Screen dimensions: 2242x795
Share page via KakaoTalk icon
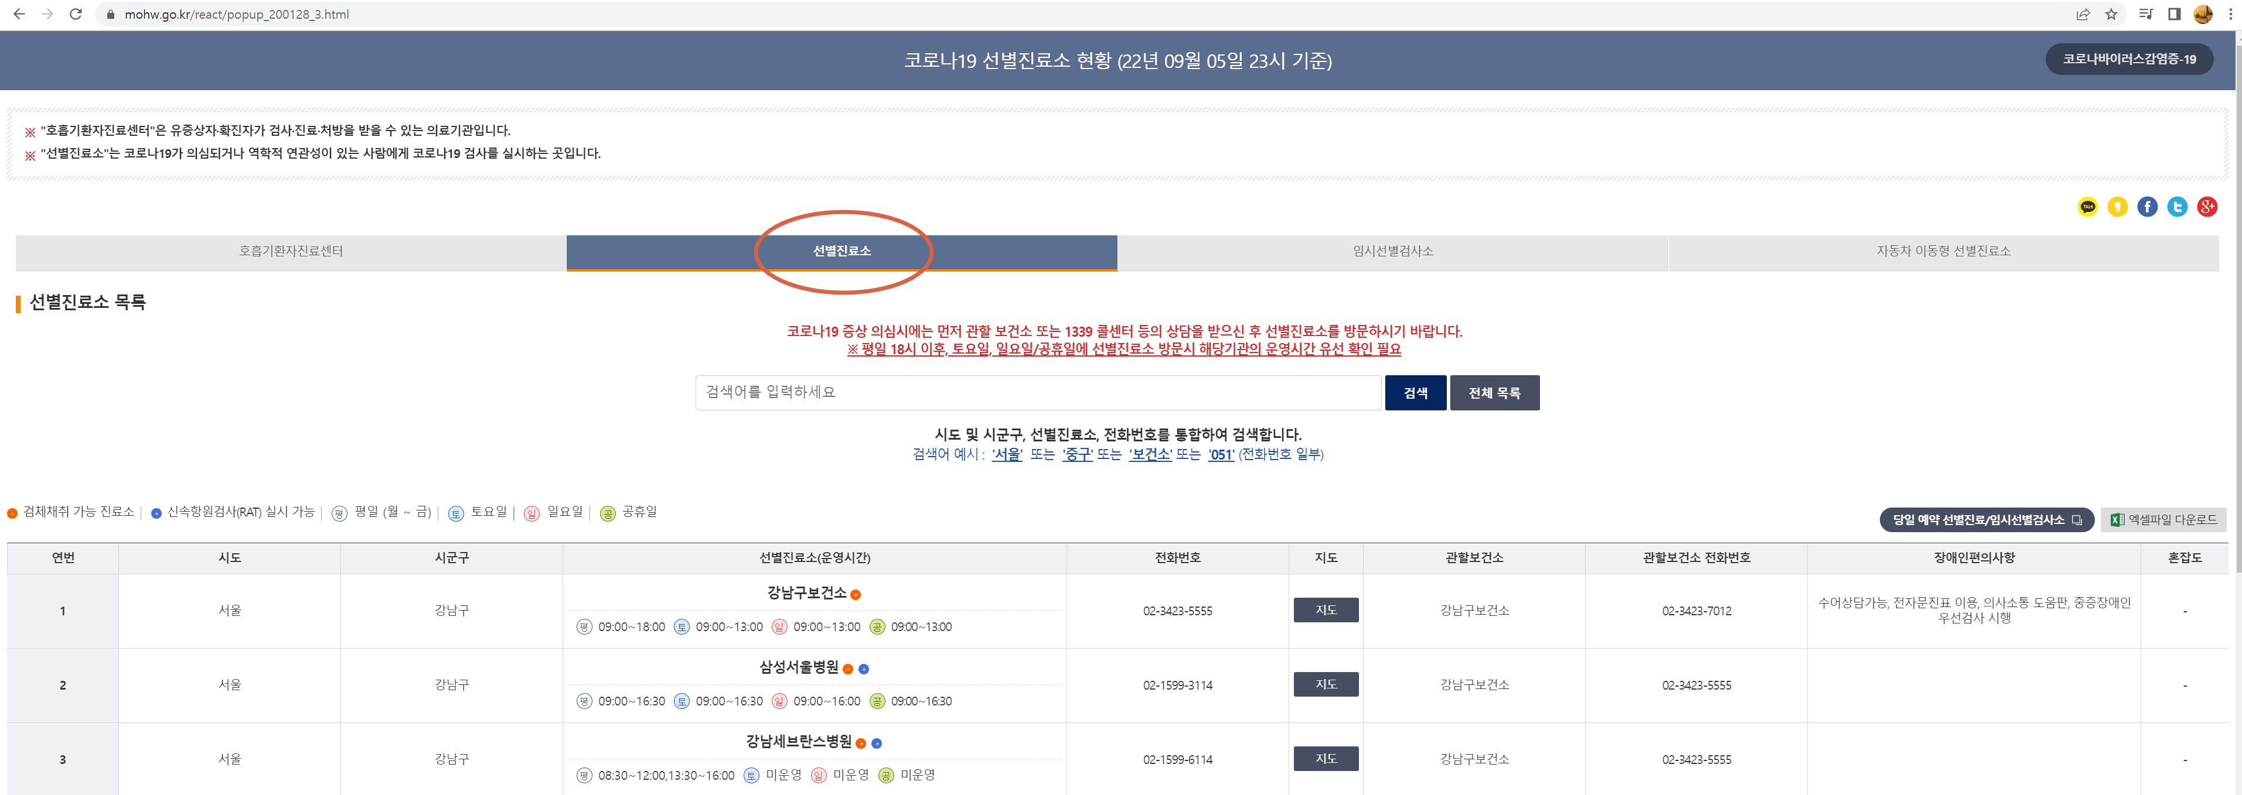point(2087,207)
